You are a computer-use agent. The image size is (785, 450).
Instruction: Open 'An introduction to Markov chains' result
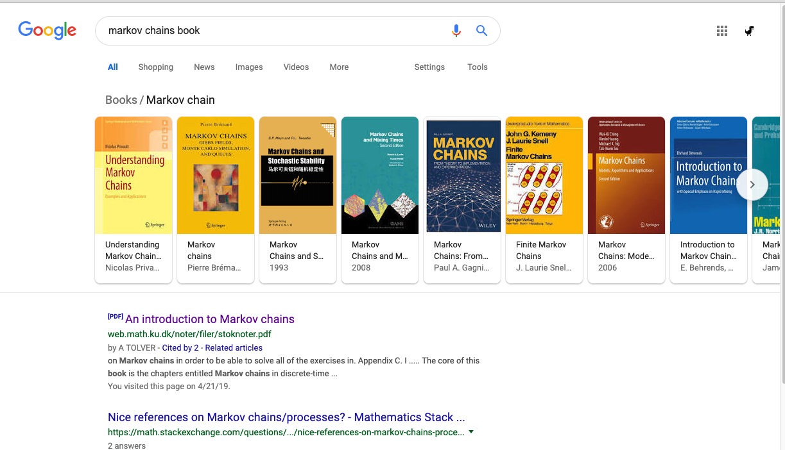210,319
